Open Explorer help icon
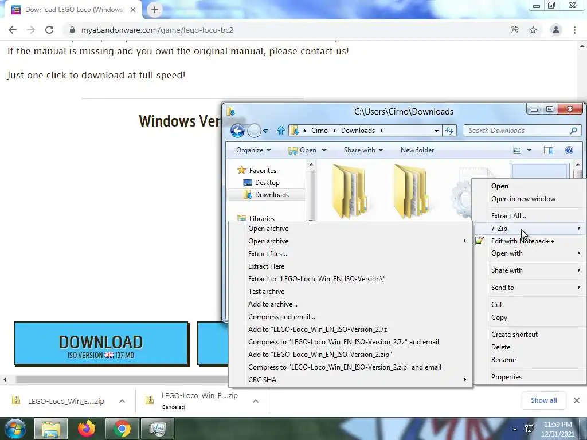 click(569, 150)
